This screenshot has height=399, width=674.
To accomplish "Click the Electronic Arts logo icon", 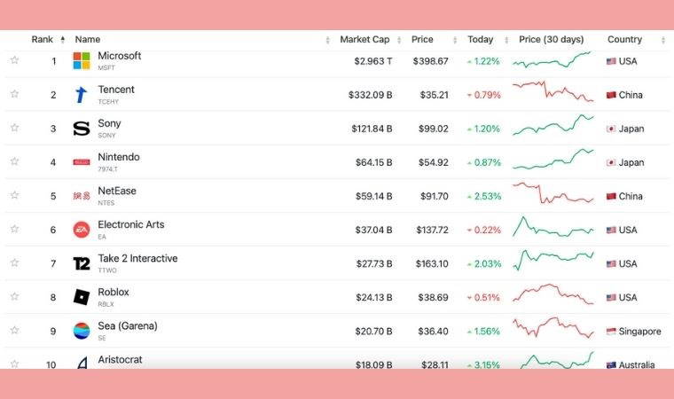I will [82, 230].
